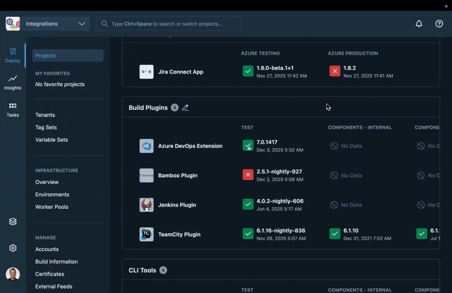Open the help question mark icon
The height and width of the screenshot is (293, 452).
pyautogui.click(x=439, y=24)
